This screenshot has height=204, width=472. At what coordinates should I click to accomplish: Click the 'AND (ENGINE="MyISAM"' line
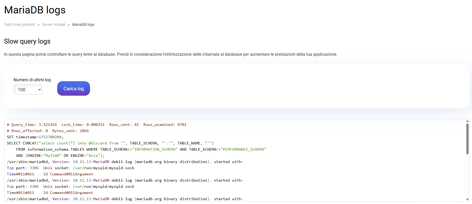click(x=60, y=156)
